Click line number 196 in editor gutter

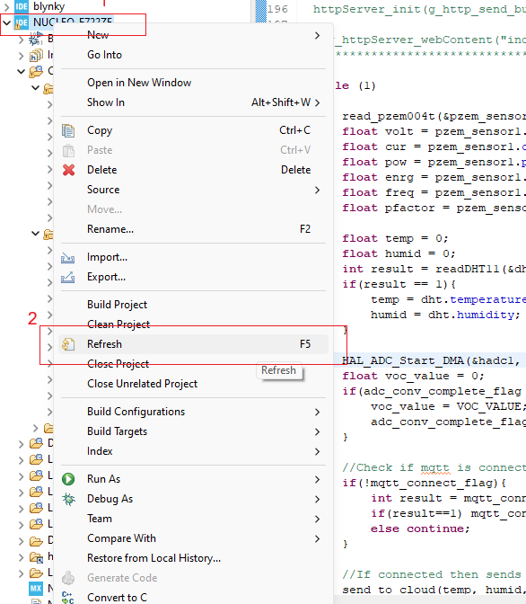click(x=278, y=9)
